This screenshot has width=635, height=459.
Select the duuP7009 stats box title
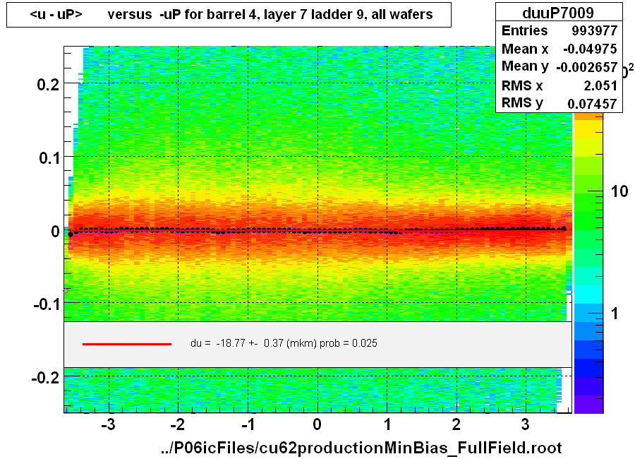[559, 13]
